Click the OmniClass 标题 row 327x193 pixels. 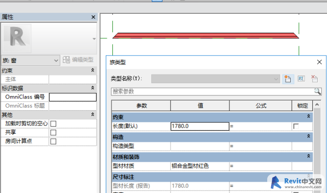tap(49, 106)
